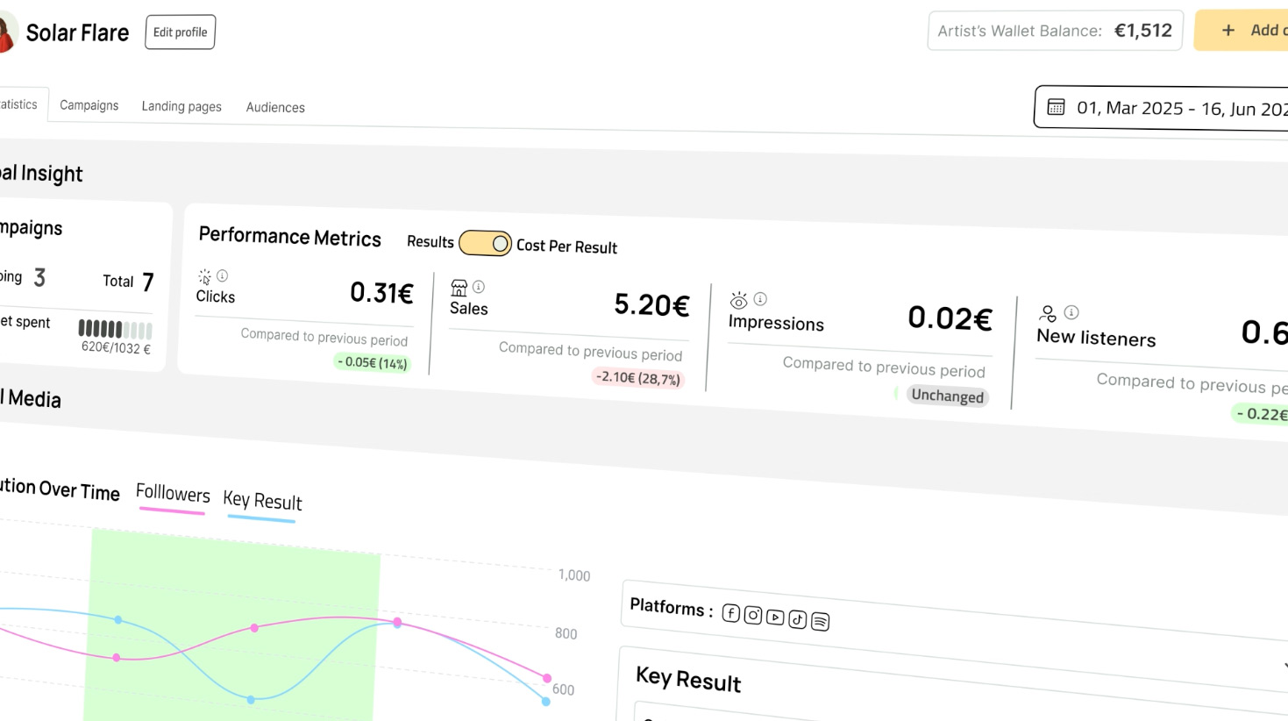1288x721 pixels.
Task: Show info tooltip for Clicks
Action: [223, 275]
